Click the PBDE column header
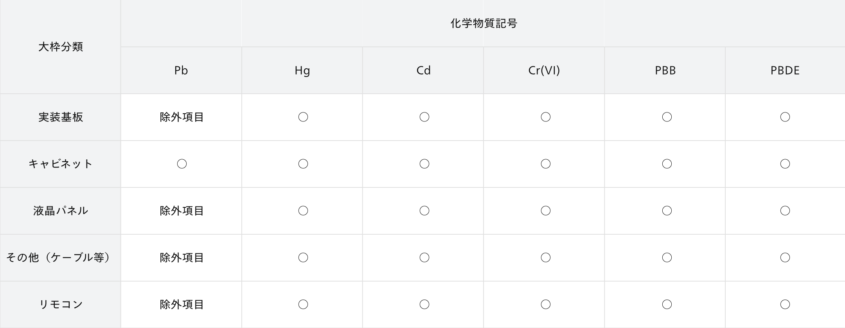 tap(785, 70)
